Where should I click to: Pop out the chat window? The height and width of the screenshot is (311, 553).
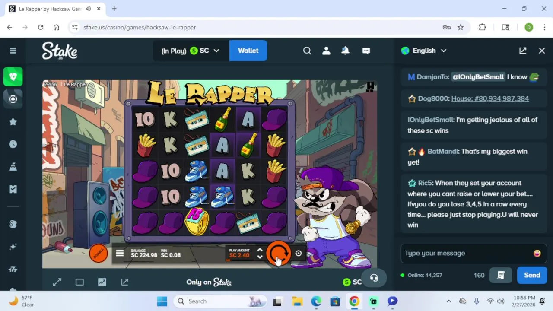523,51
